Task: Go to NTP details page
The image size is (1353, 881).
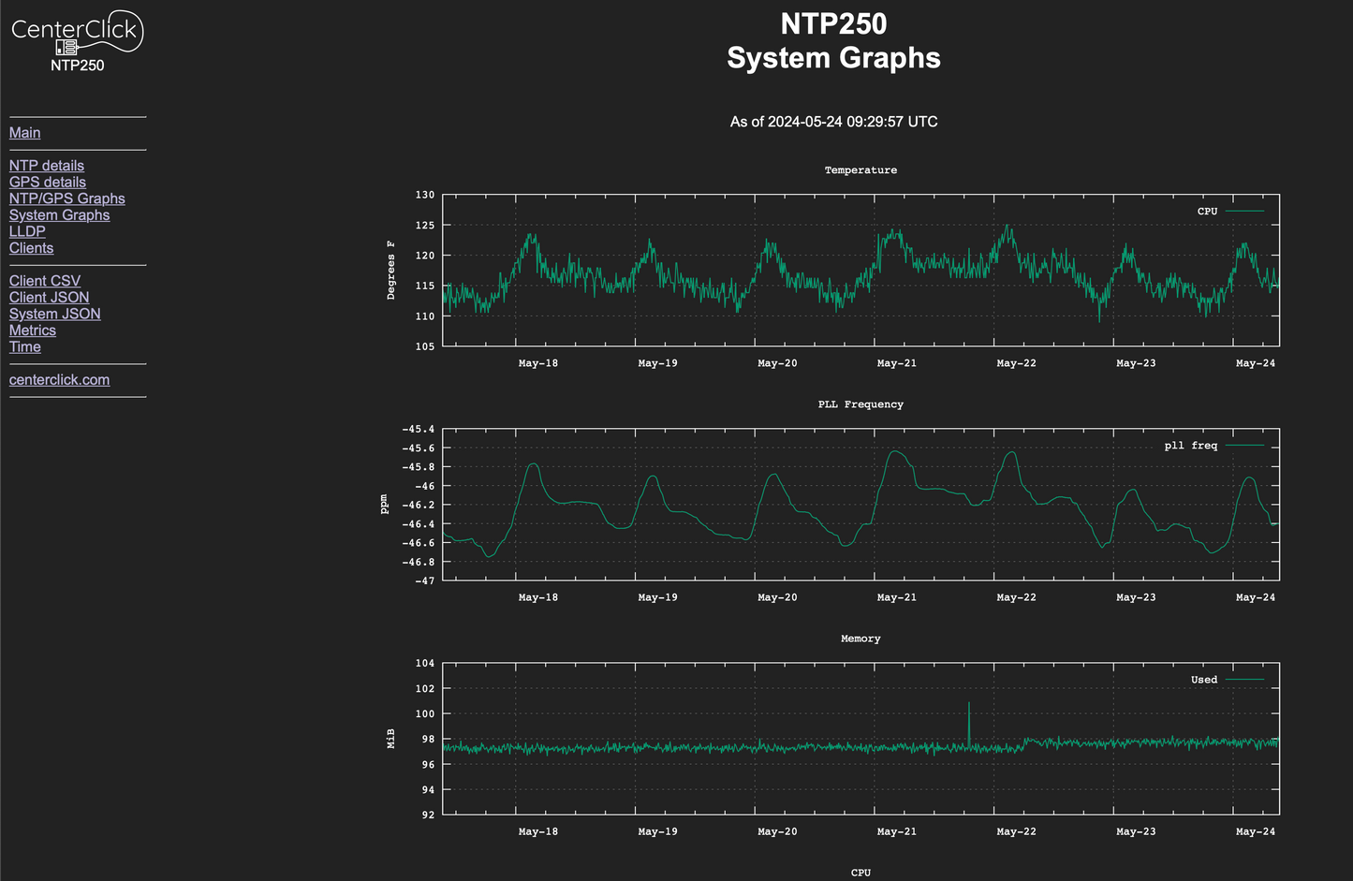Action: pos(47,166)
